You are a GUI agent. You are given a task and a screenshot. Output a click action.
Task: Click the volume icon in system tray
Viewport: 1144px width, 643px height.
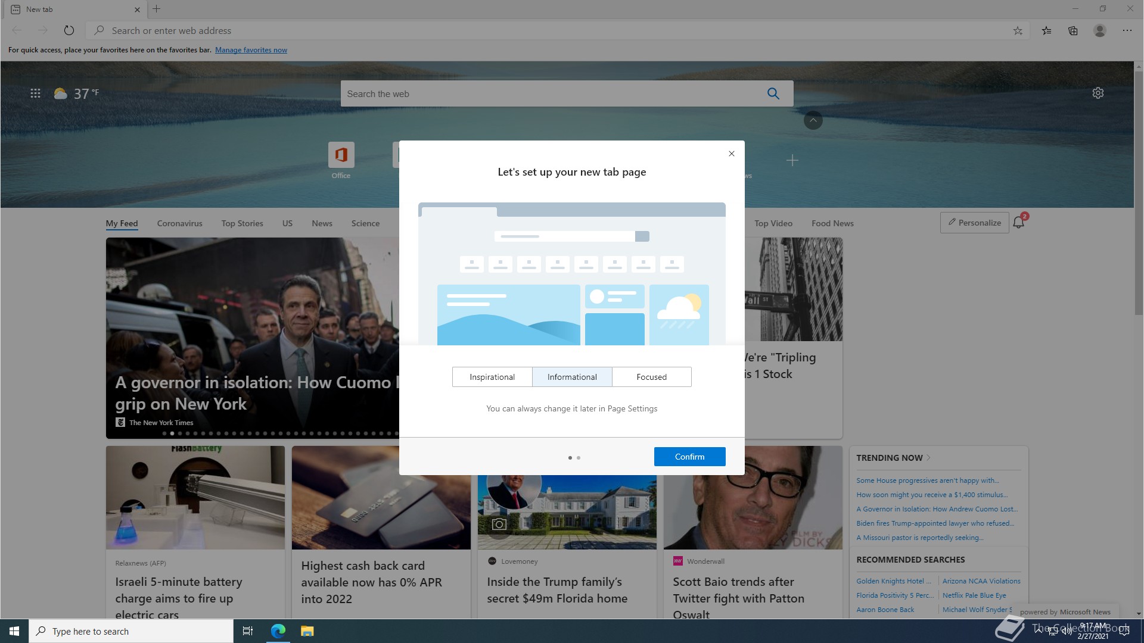[x=1067, y=631]
